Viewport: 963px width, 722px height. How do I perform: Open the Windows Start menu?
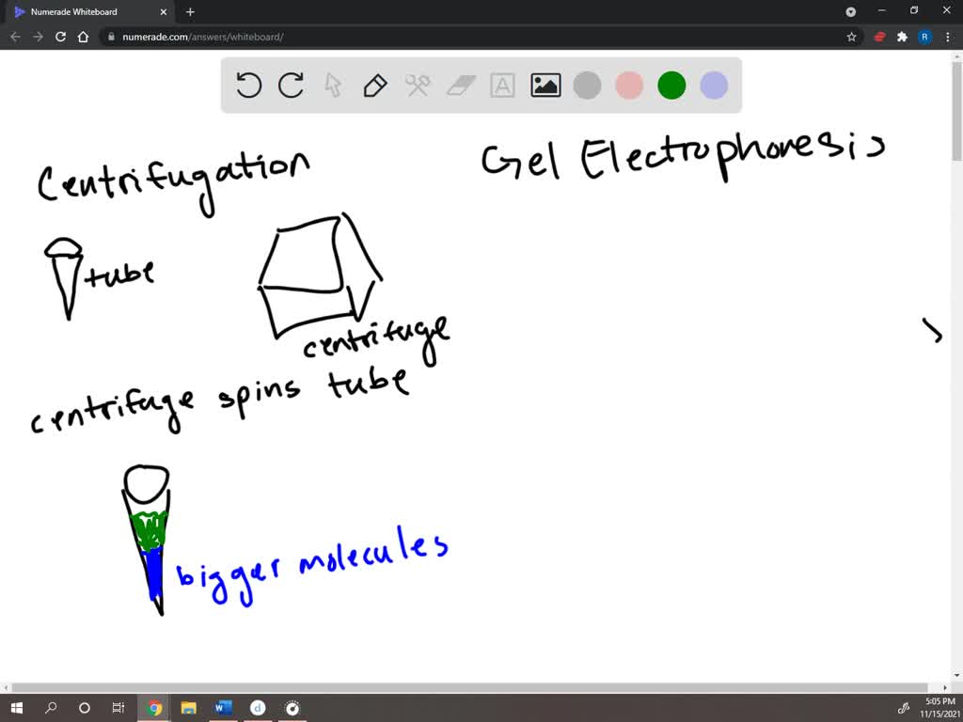click(17, 708)
